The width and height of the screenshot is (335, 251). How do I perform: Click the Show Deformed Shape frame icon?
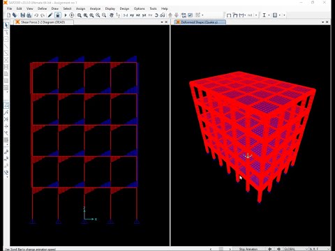pos(235,15)
